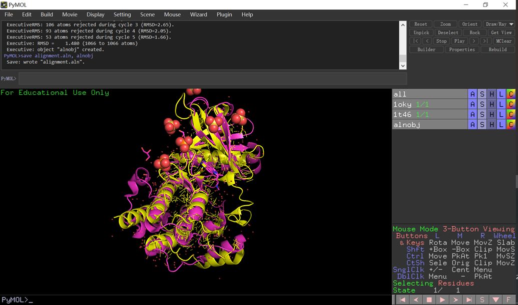Viewport: 518px width, 305px height.
Task: Toggle visibility of the 1oky object
Action: click(x=429, y=104)
